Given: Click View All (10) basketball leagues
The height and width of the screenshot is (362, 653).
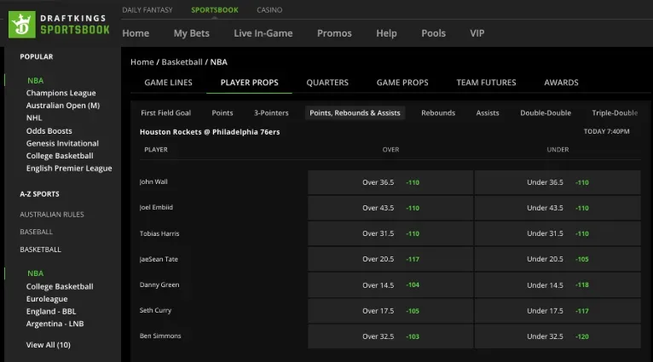Looking at the screenshot, I should (x=49, y=344).
